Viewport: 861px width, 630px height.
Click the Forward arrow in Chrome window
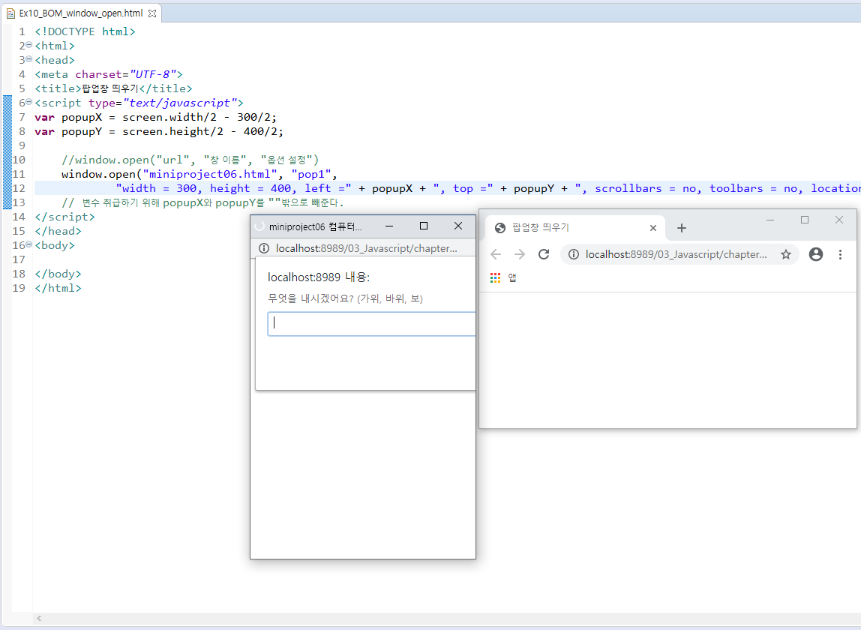[x=520, y=254]
